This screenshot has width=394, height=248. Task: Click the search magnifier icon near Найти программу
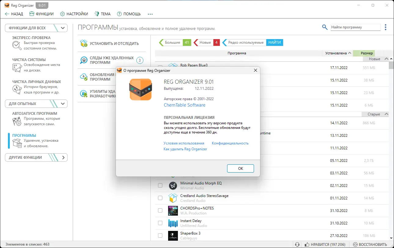(x=324, y=27)
